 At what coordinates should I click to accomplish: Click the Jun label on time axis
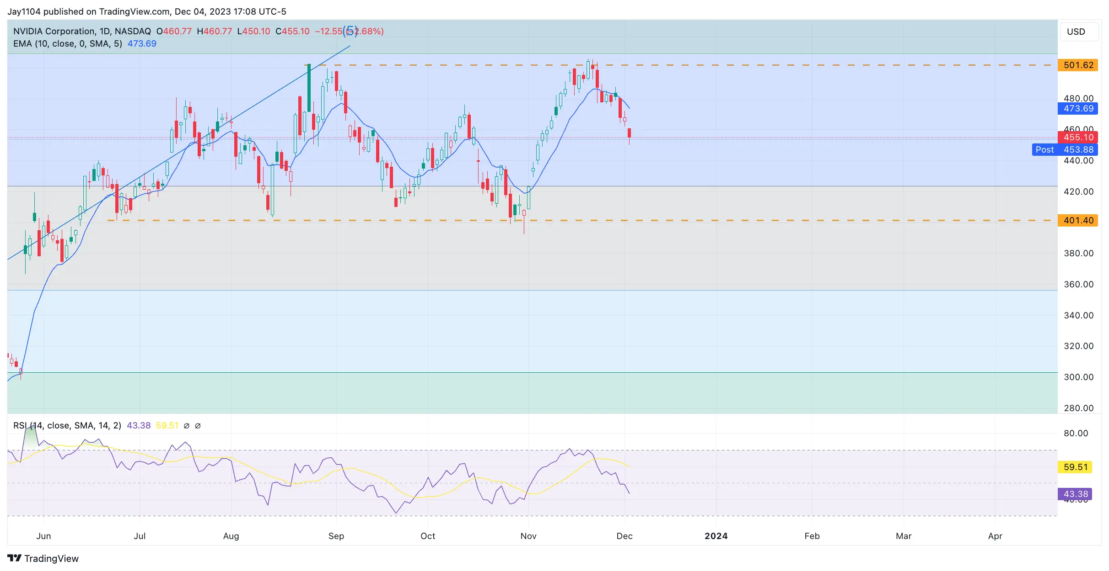point(43,536)
